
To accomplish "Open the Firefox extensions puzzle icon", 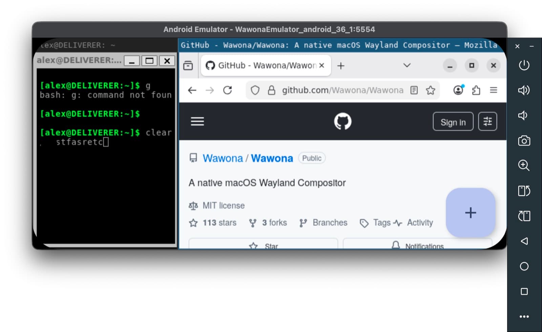I will click(476, 90).
